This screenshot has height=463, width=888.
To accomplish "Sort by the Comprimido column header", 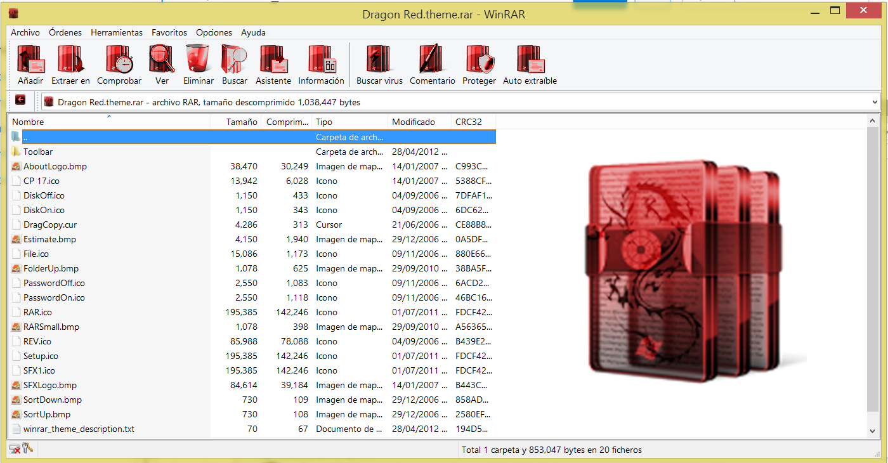I will tap(286, 122).
